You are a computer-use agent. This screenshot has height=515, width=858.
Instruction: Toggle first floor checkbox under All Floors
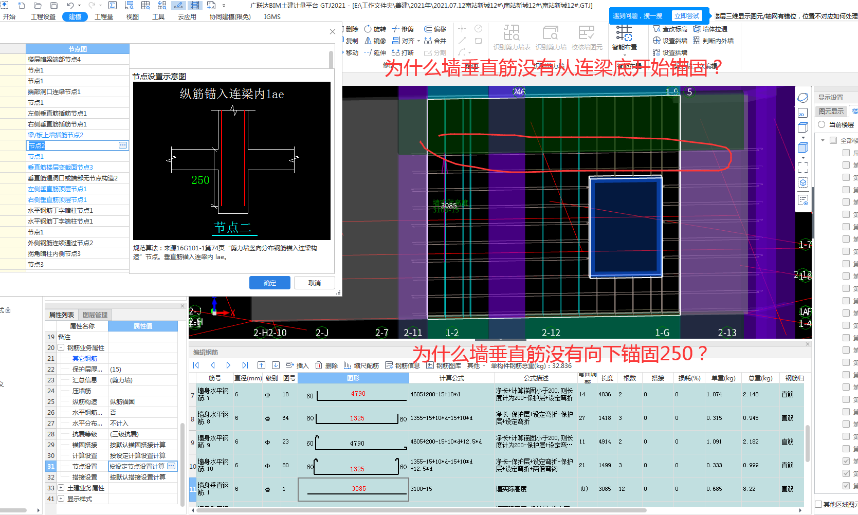coord(846,153)
